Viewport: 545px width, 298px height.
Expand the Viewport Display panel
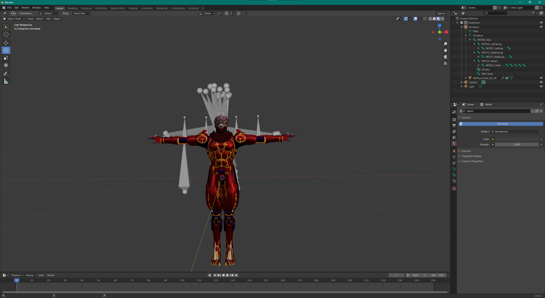click(471, 156)
